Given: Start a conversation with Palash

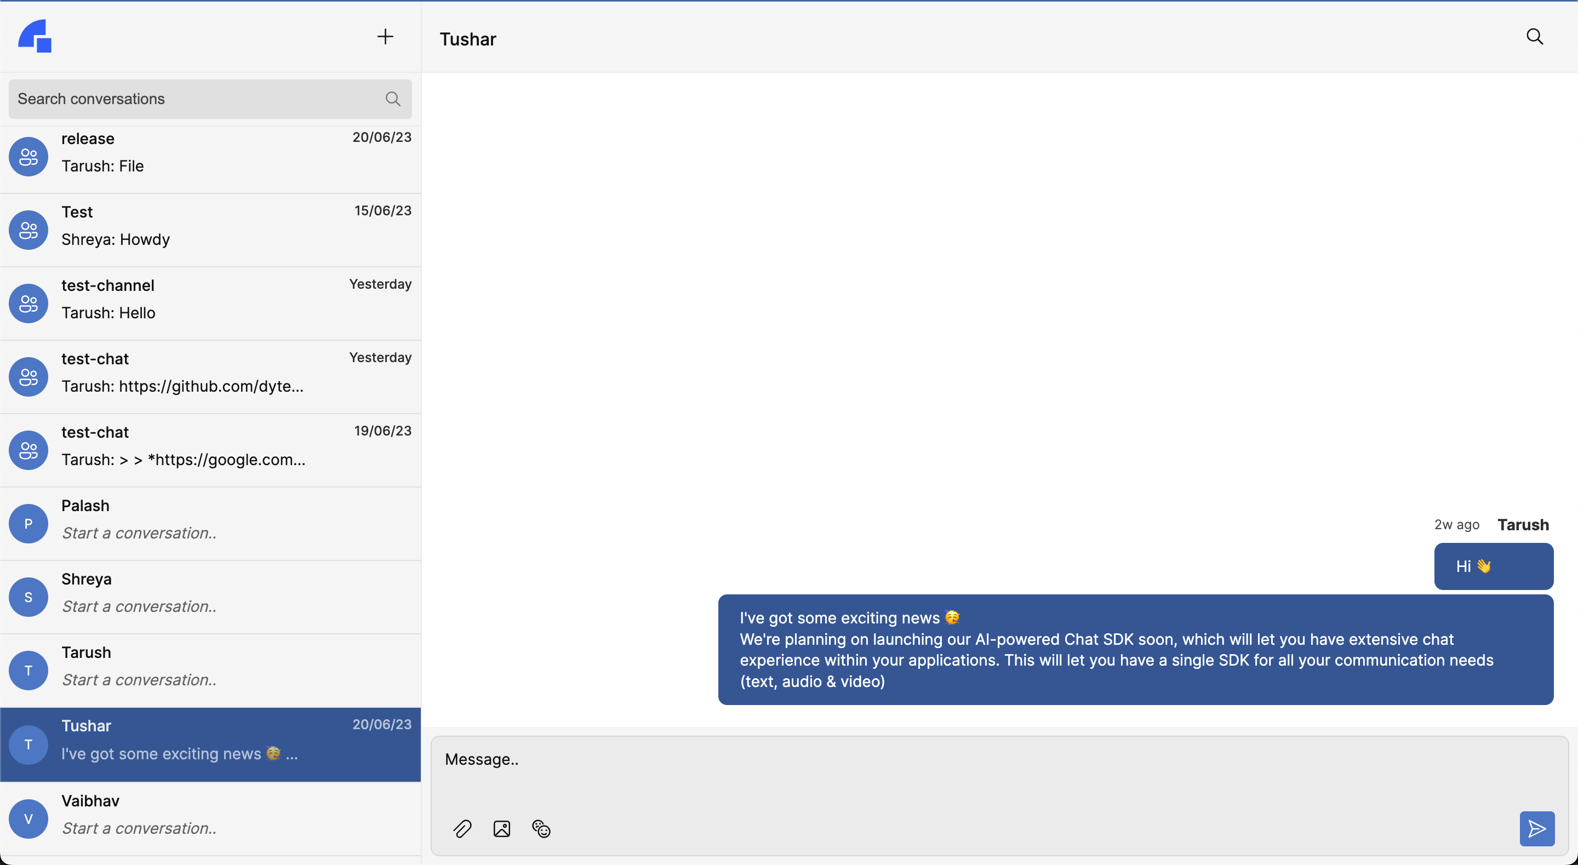Looking at the screenshot, I should [210, 523].
